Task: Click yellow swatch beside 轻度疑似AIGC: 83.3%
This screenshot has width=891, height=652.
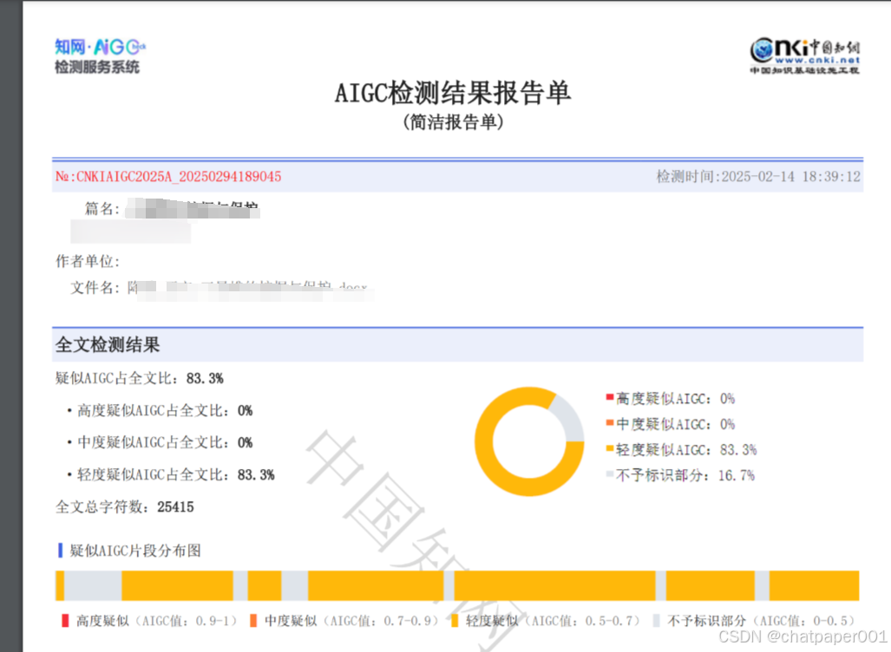Action: [610, 448]
